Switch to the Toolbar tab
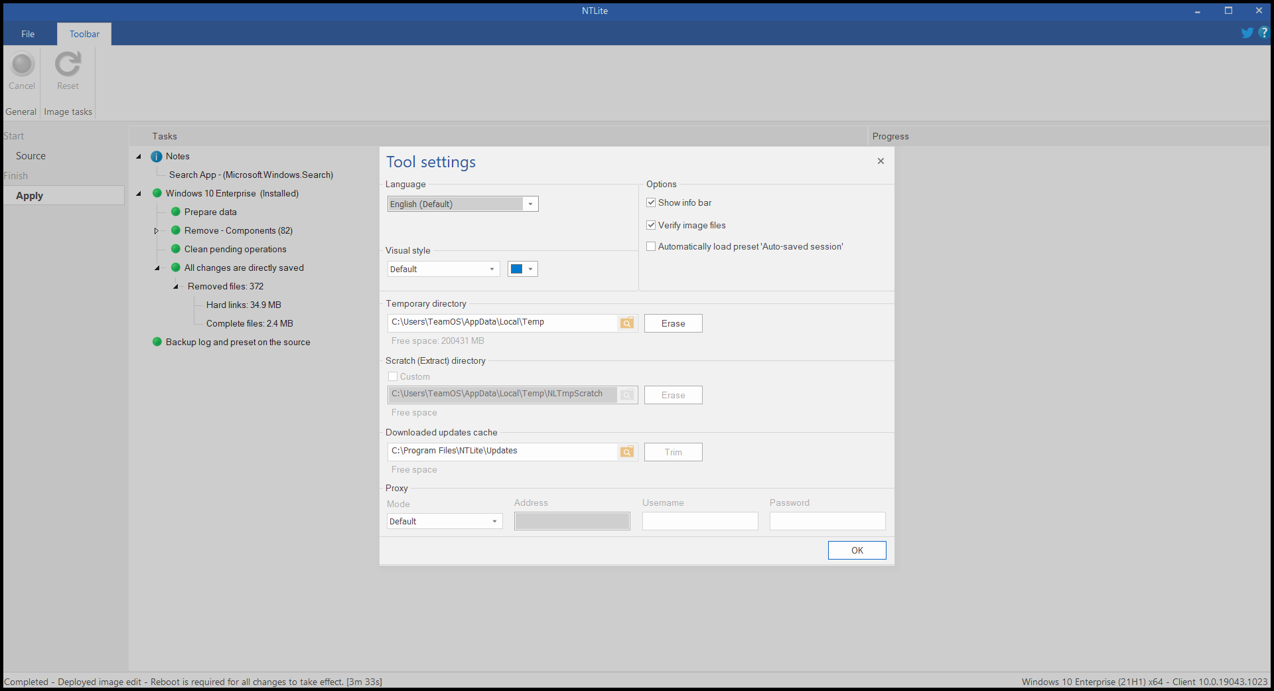 [x=84, y=34]
